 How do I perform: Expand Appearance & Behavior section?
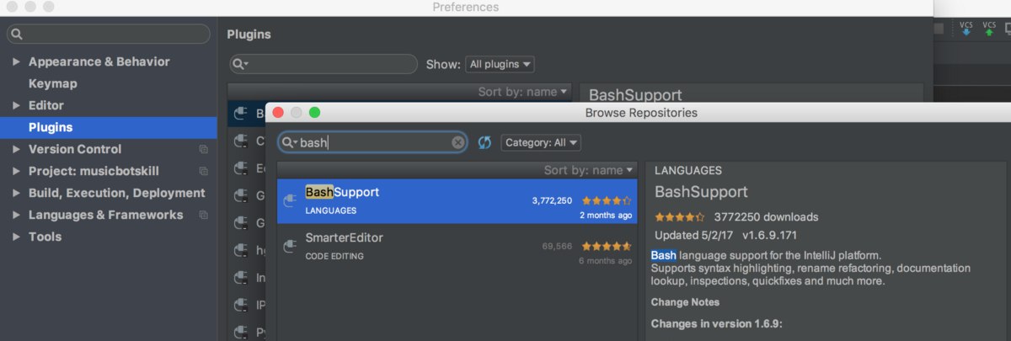click(x=16, y=61)
